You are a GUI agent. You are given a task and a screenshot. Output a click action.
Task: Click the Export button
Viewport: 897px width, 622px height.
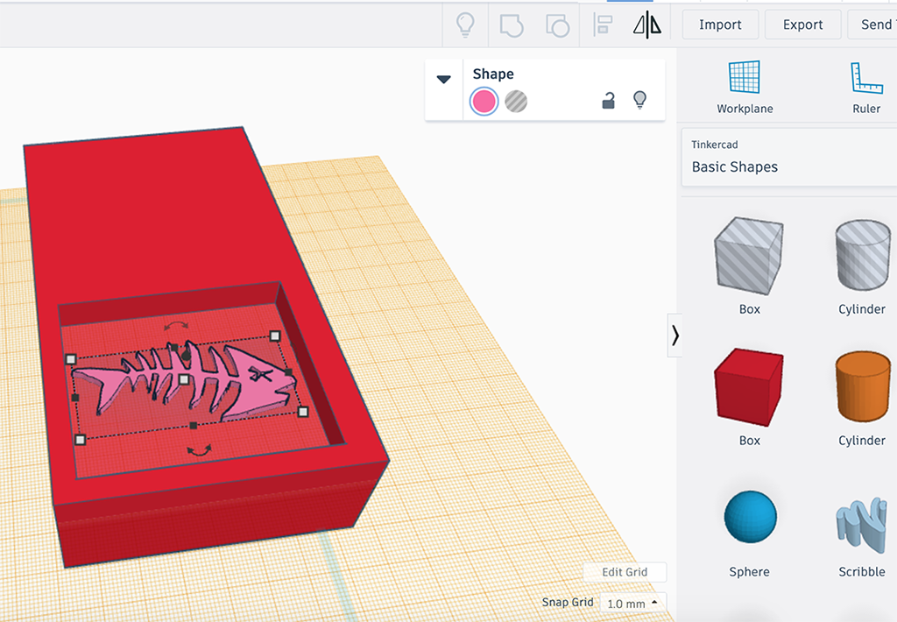point(802,25)
